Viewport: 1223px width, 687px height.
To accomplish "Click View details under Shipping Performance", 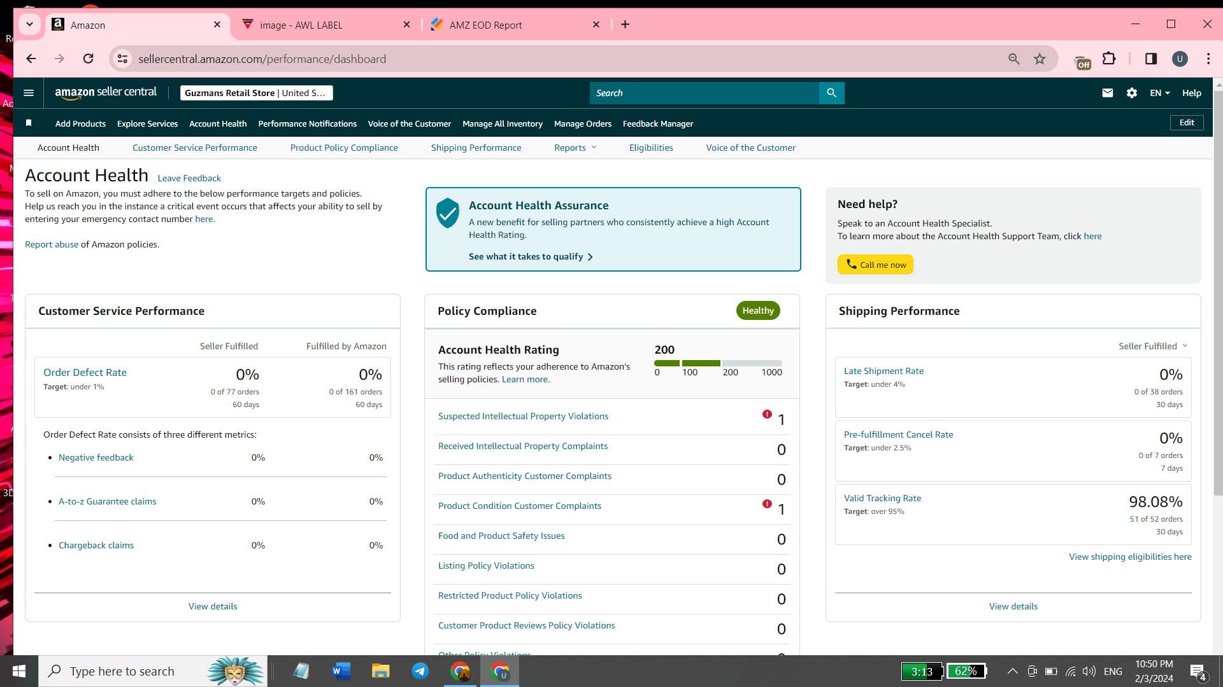I will (x=1013, y=606).
